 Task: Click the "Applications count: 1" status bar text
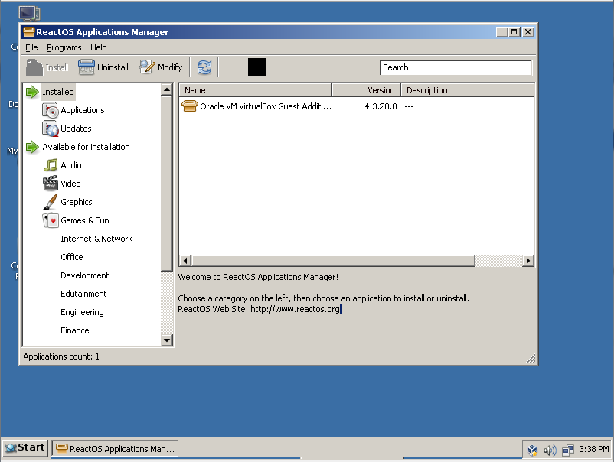click(61, 356)
